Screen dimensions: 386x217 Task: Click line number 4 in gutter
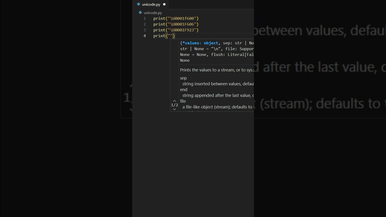[145, 36]
